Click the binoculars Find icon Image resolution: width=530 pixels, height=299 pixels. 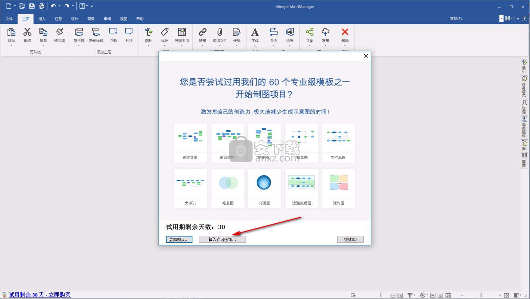[507, 19]
